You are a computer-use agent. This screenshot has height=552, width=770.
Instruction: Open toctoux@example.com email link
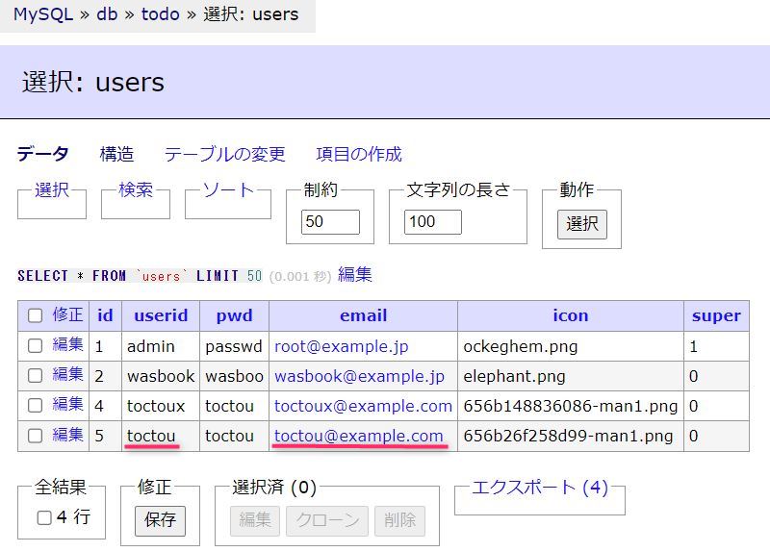[364, 406]
